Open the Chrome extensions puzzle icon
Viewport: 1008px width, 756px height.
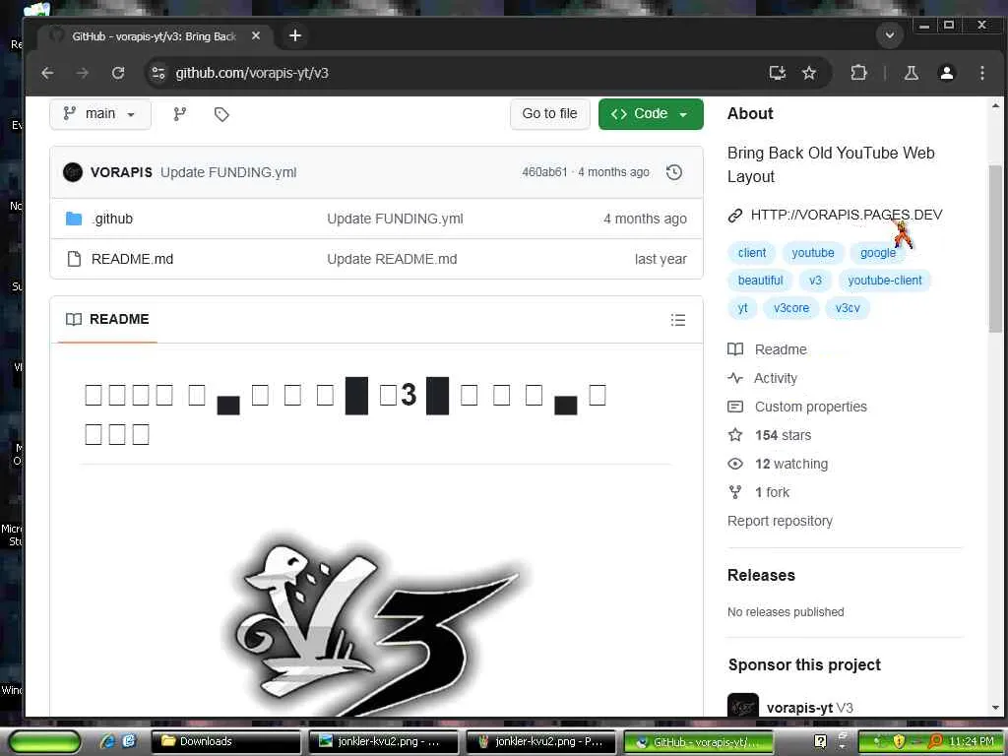tap(858, 73)
